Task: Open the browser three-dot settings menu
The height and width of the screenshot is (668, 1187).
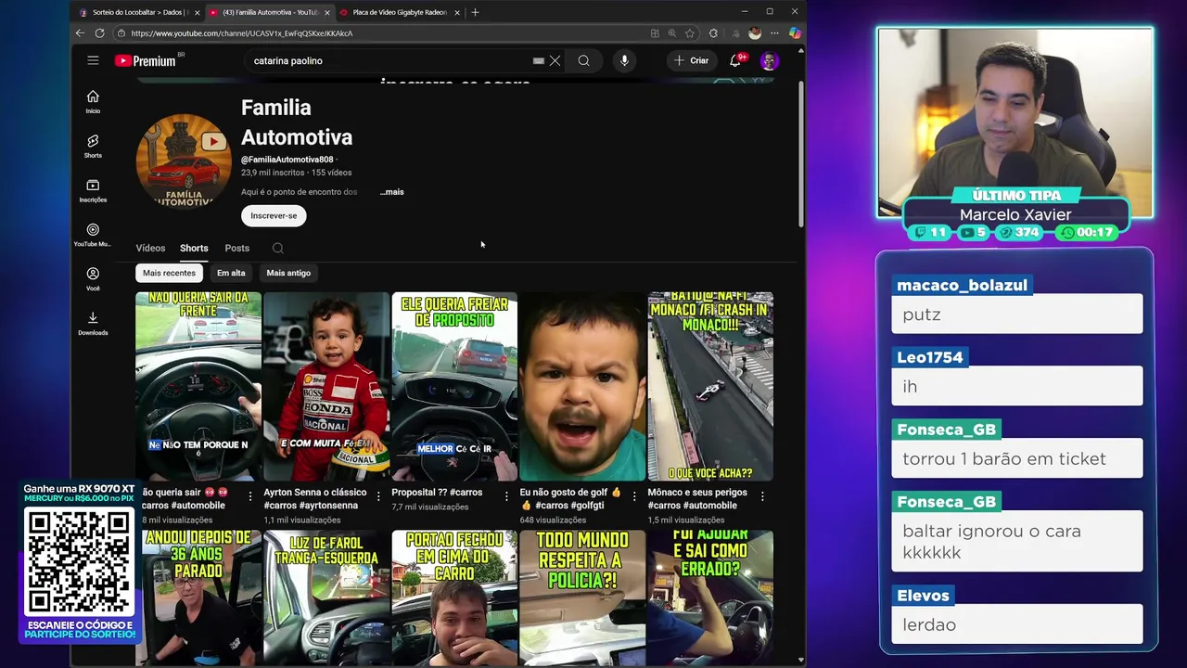Action: point(774,33)
